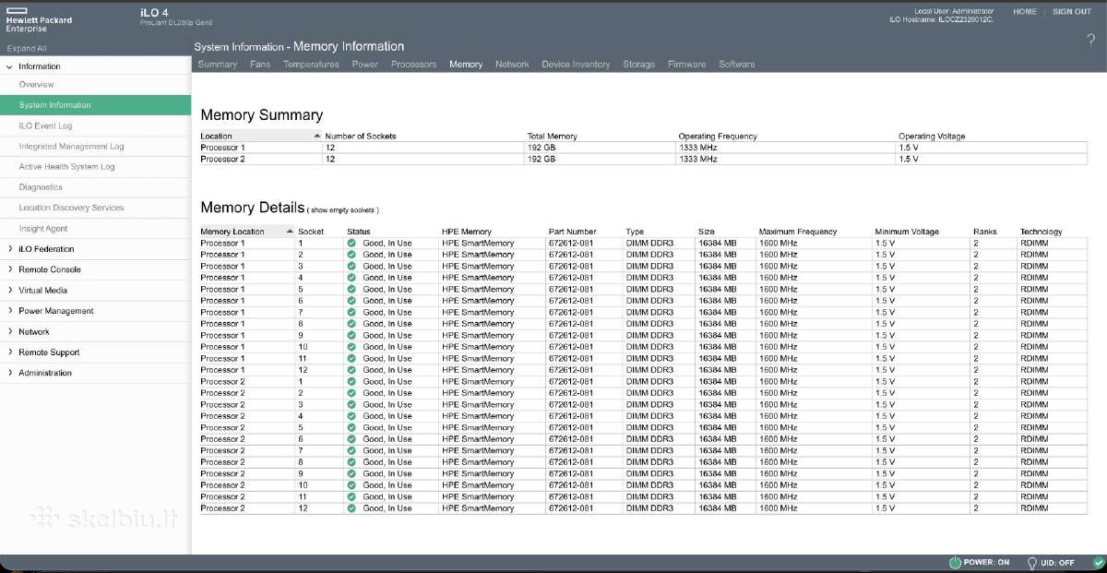
Task: Click SIGN OUT link
Action: [1072, 12]
